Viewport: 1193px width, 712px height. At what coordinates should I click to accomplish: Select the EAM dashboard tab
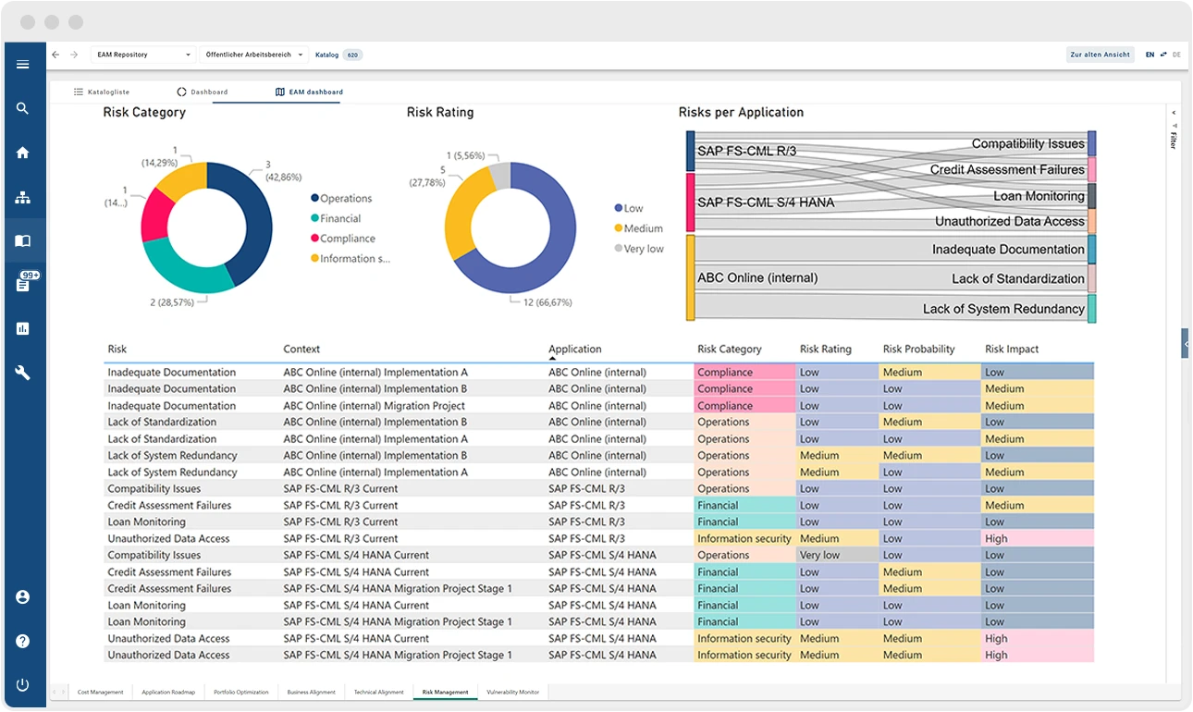[x=309, y=92]
